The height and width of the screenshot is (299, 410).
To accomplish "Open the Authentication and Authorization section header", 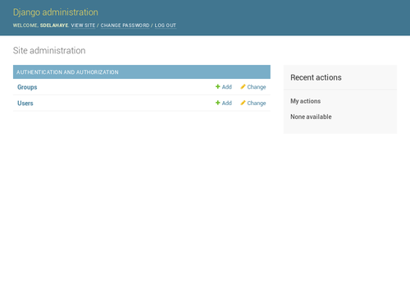I will pos(67,72).
